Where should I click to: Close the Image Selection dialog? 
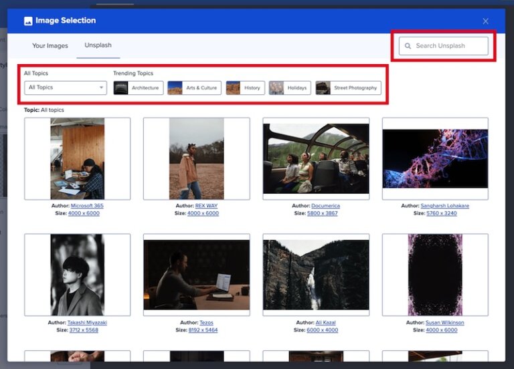(486, 21)
